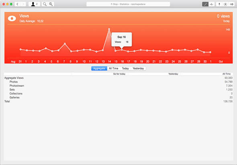
Task: Go forward with the right chevron button
Action: 23,4
